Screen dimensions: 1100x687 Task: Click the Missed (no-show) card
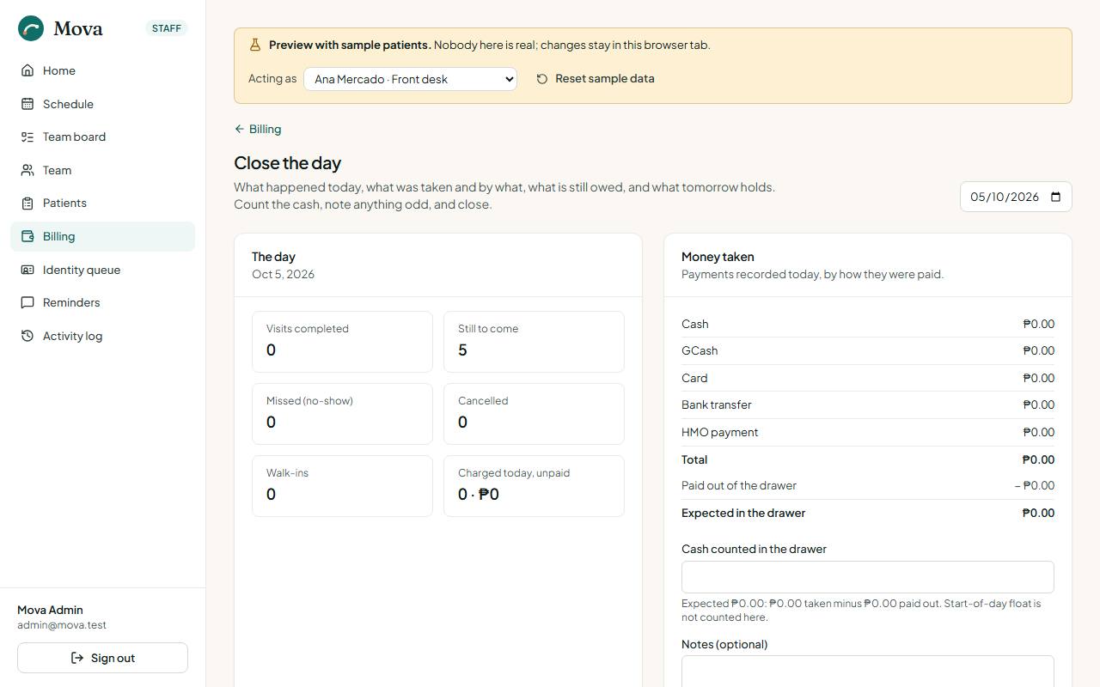point(342,414)
